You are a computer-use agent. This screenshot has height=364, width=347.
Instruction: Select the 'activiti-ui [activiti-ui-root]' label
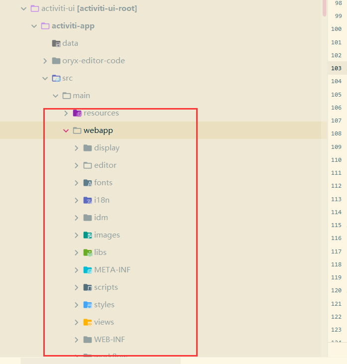point(89,8)
